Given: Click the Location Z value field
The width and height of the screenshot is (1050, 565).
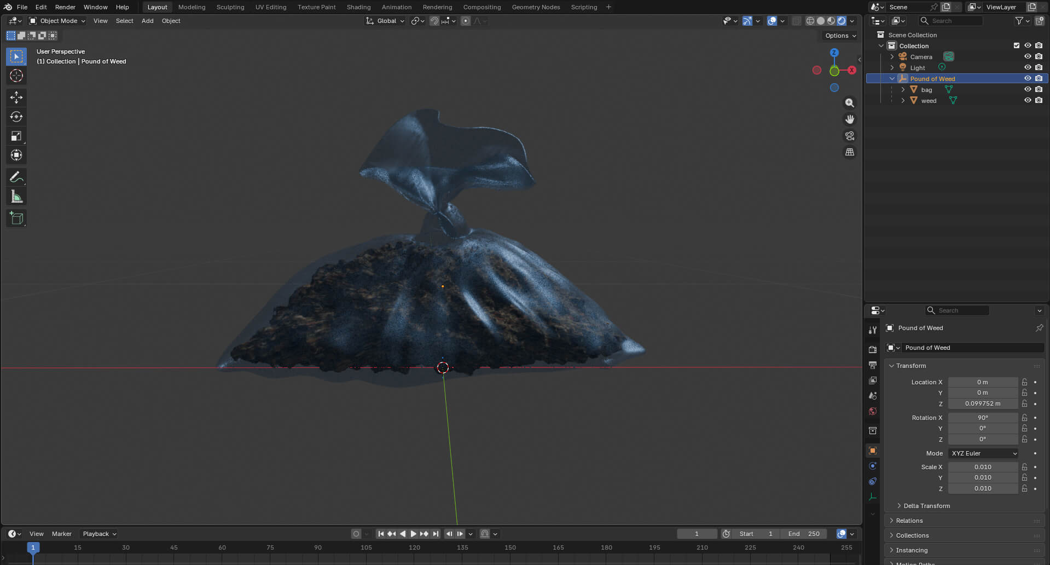Looking at the screenshot, I should (x=983, y=403).
